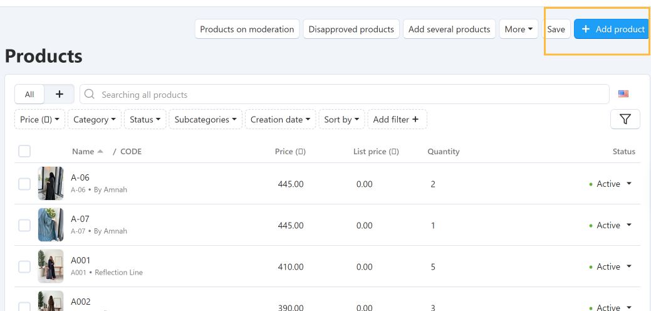
Task: Open product A002 name link
Action: tap(81, 302)
